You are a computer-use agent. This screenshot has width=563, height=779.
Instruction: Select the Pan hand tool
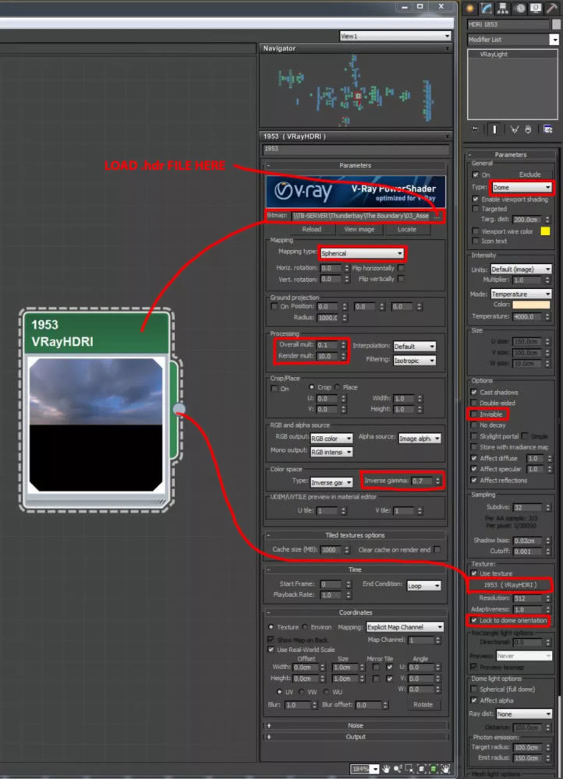click(x=384, y=769)
